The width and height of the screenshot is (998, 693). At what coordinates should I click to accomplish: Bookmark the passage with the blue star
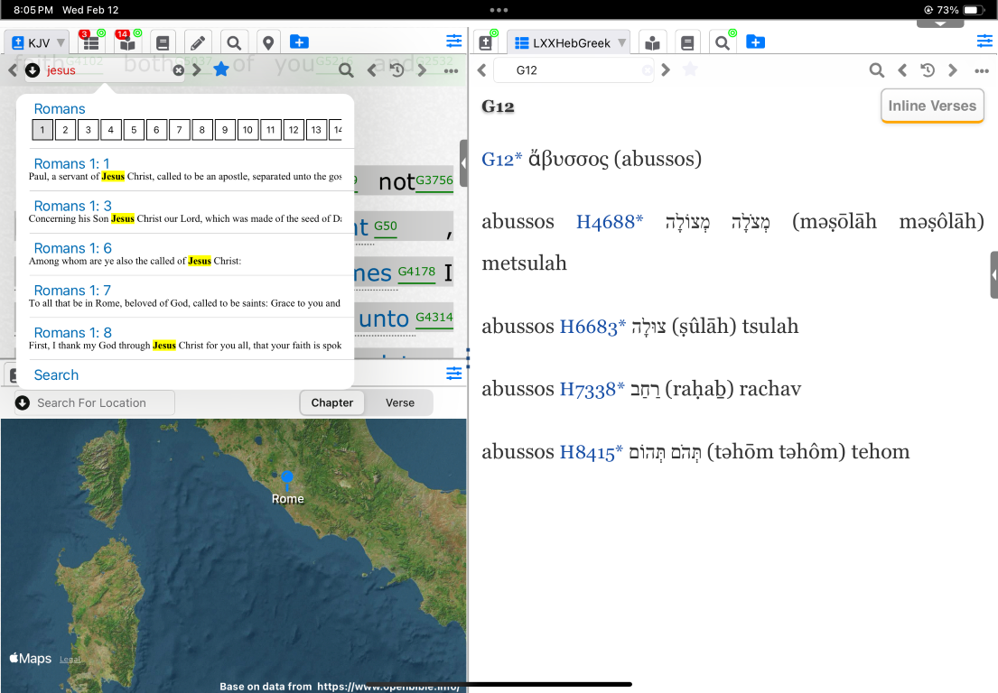[220, 69]
